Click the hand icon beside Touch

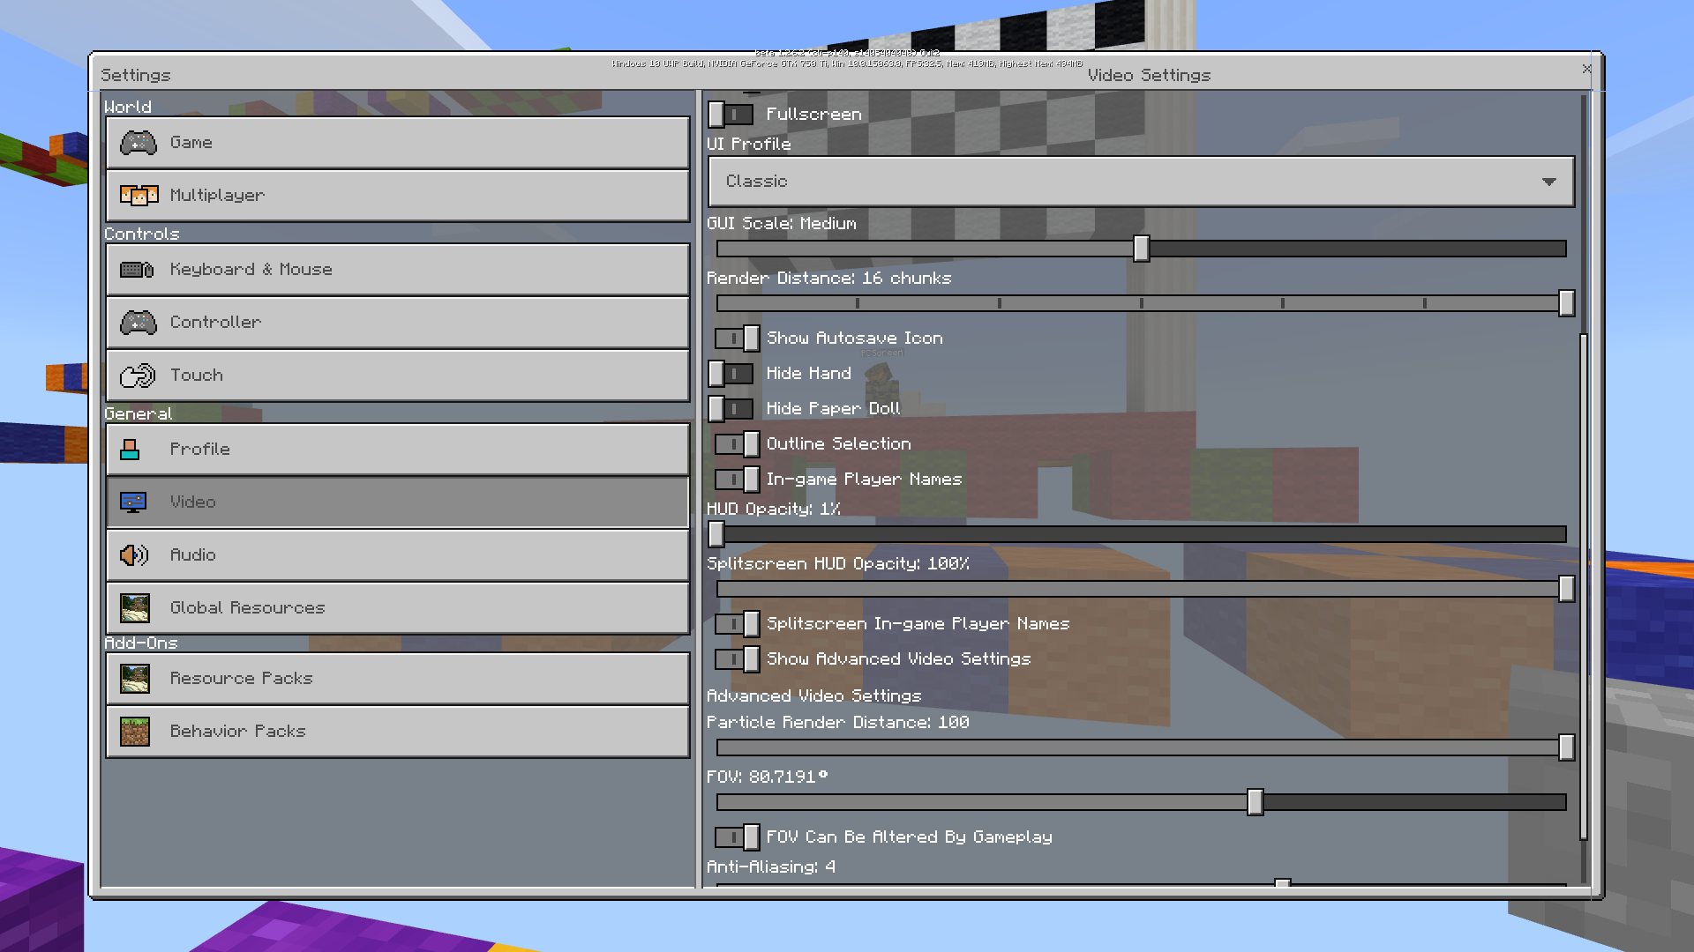click(138, 376)
